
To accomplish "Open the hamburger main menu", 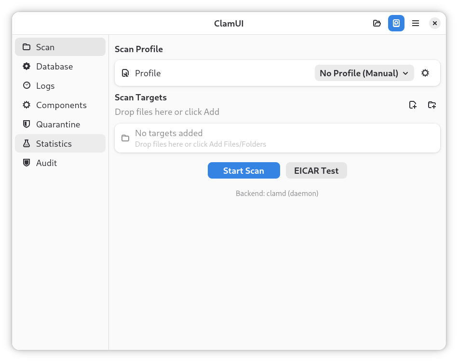I will (x=416, y=23).
